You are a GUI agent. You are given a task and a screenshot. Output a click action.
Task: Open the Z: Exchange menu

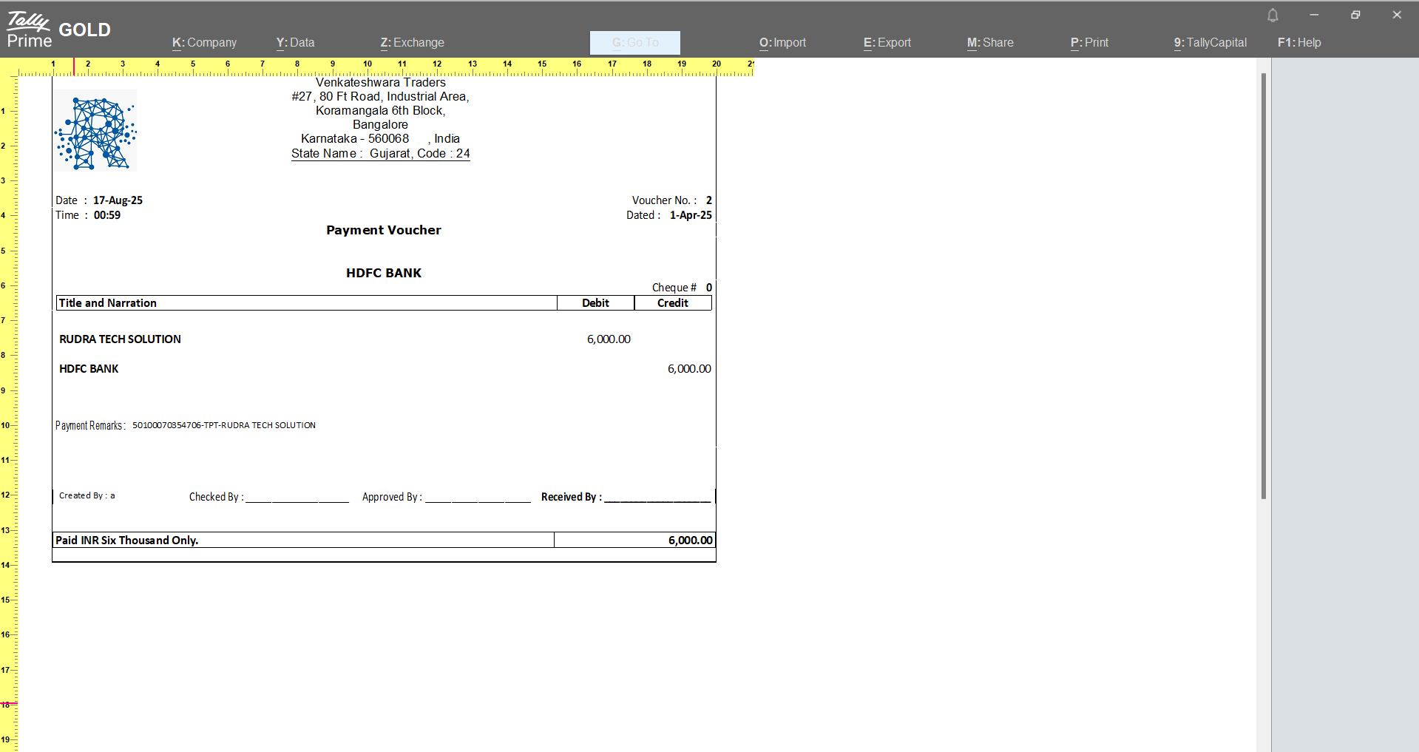pyautogui.click(x=412, y=43)
